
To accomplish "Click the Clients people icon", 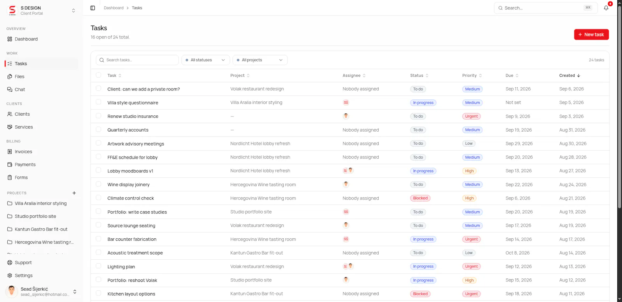I will 10,114.
